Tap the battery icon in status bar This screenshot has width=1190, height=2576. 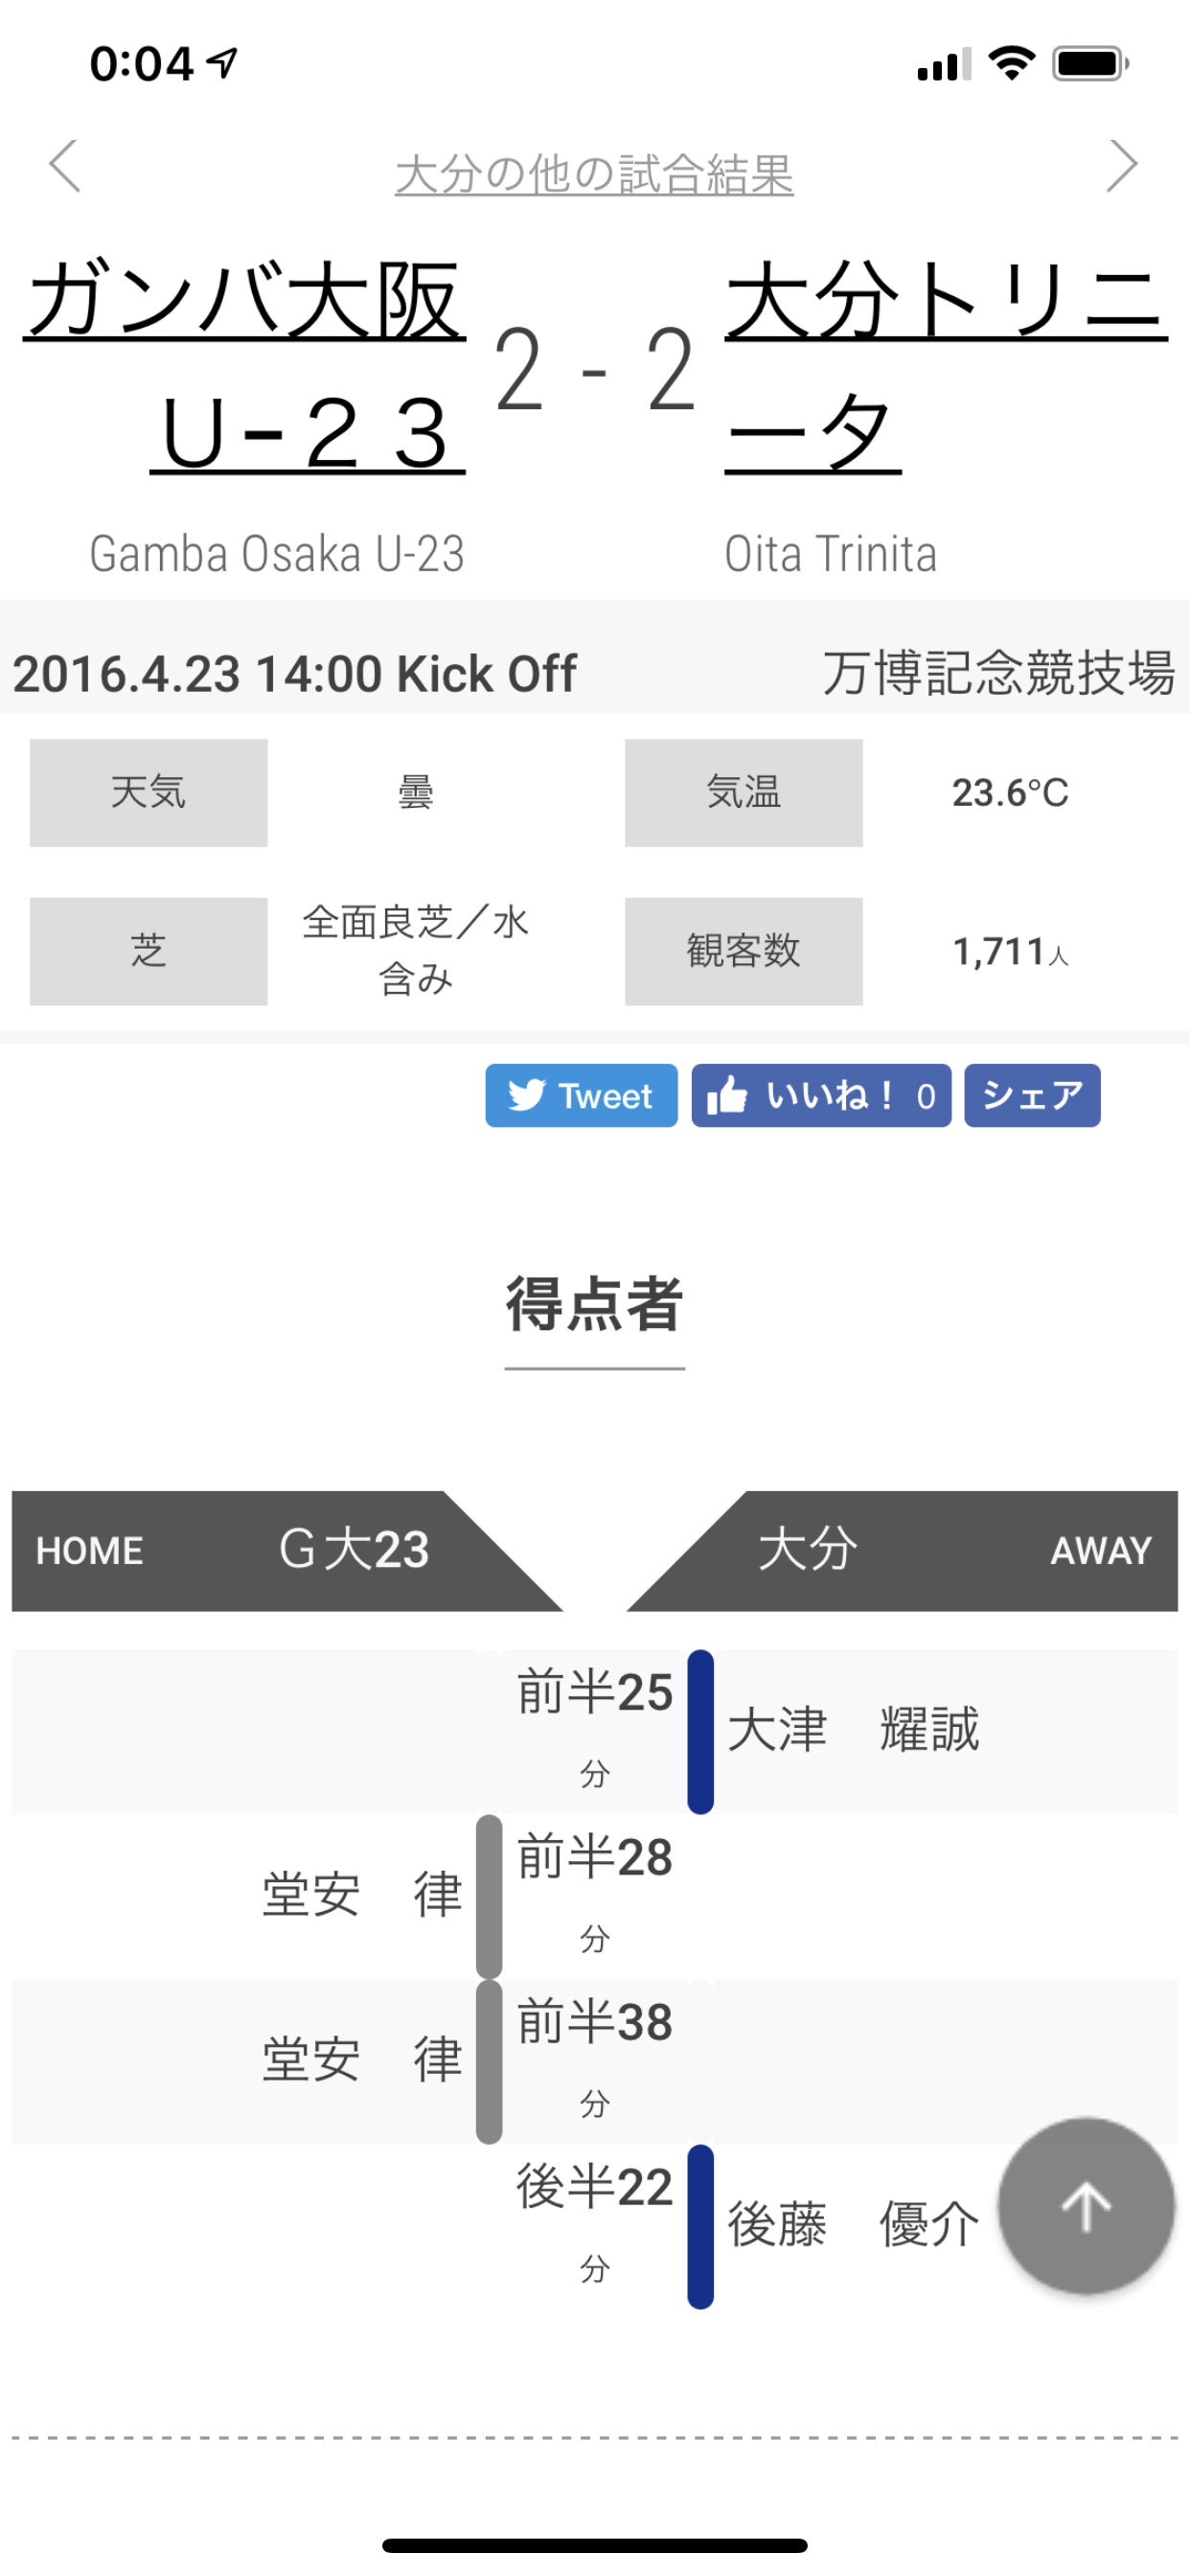tap(1090, 65)
